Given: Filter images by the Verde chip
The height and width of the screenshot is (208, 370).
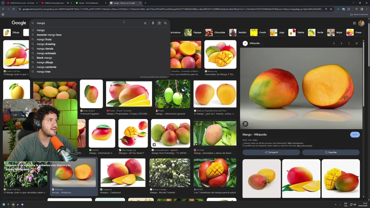Looking at the screenshot, I should tap(316, 32).
